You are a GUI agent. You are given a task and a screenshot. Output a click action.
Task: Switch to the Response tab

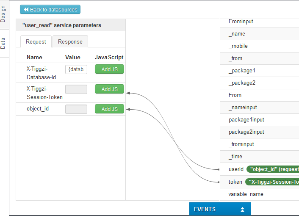(x=70, y=41)
